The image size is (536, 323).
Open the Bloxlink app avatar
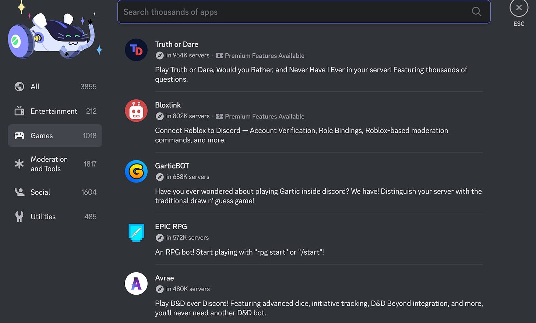coord(136,110)
